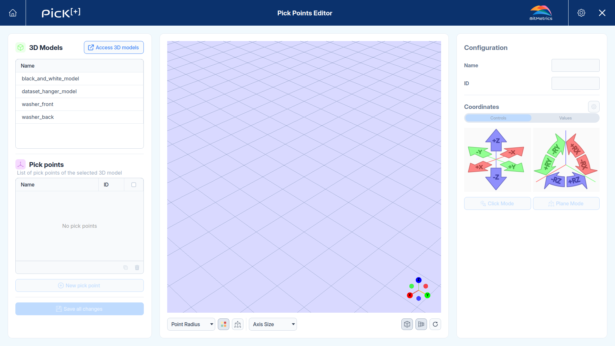This screenshot has height=346, width=615.
Task: Open the Axis Size dropdown
Action: pos(273,324)
